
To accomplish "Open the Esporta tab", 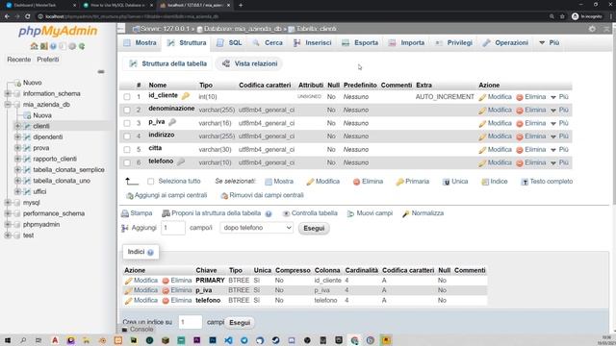I will point(360,42).
